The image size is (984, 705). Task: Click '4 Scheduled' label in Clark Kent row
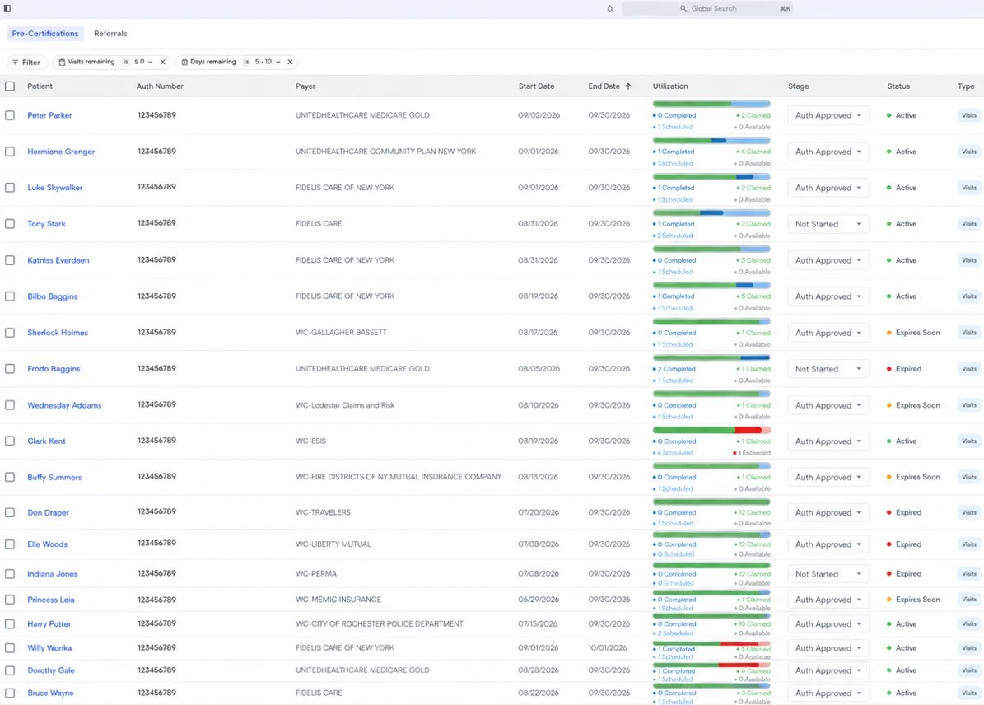[x=673, y=453]
